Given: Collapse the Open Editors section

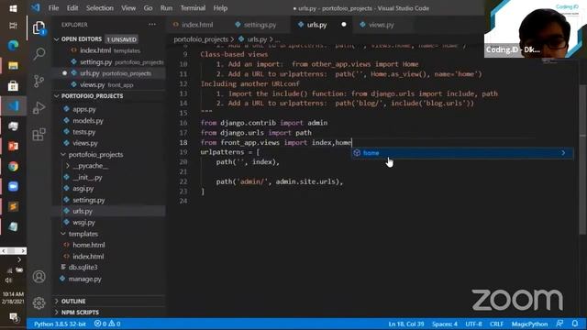Looking at the screenshot, I should [x=81, y=38].
